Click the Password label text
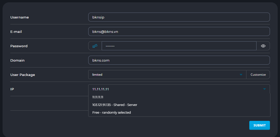 tap(19, 46)
